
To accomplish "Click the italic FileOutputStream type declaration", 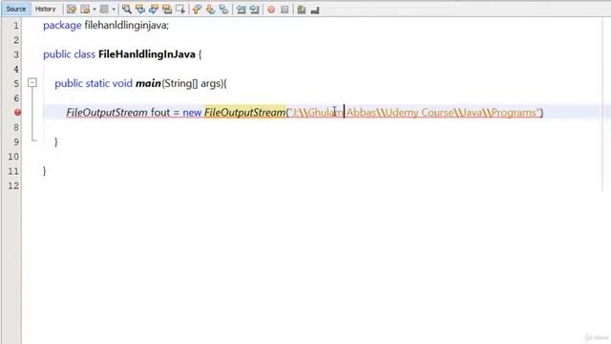I will pyautogui.click(x=107, y=113).
